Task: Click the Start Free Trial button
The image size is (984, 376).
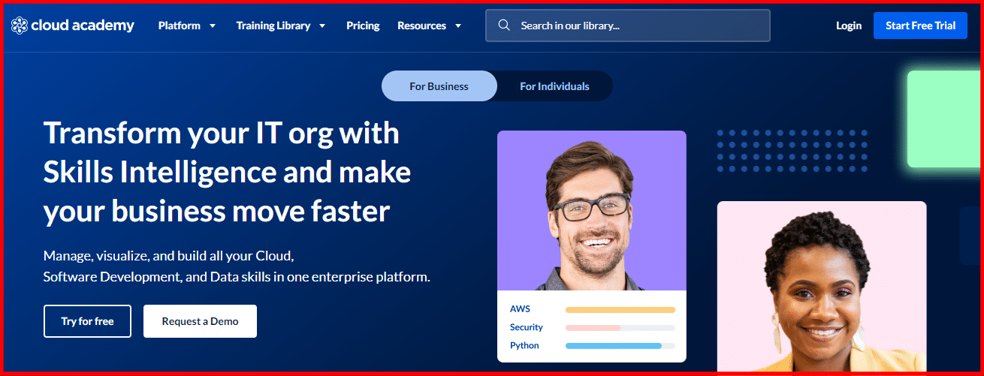Action: [920, 26]
